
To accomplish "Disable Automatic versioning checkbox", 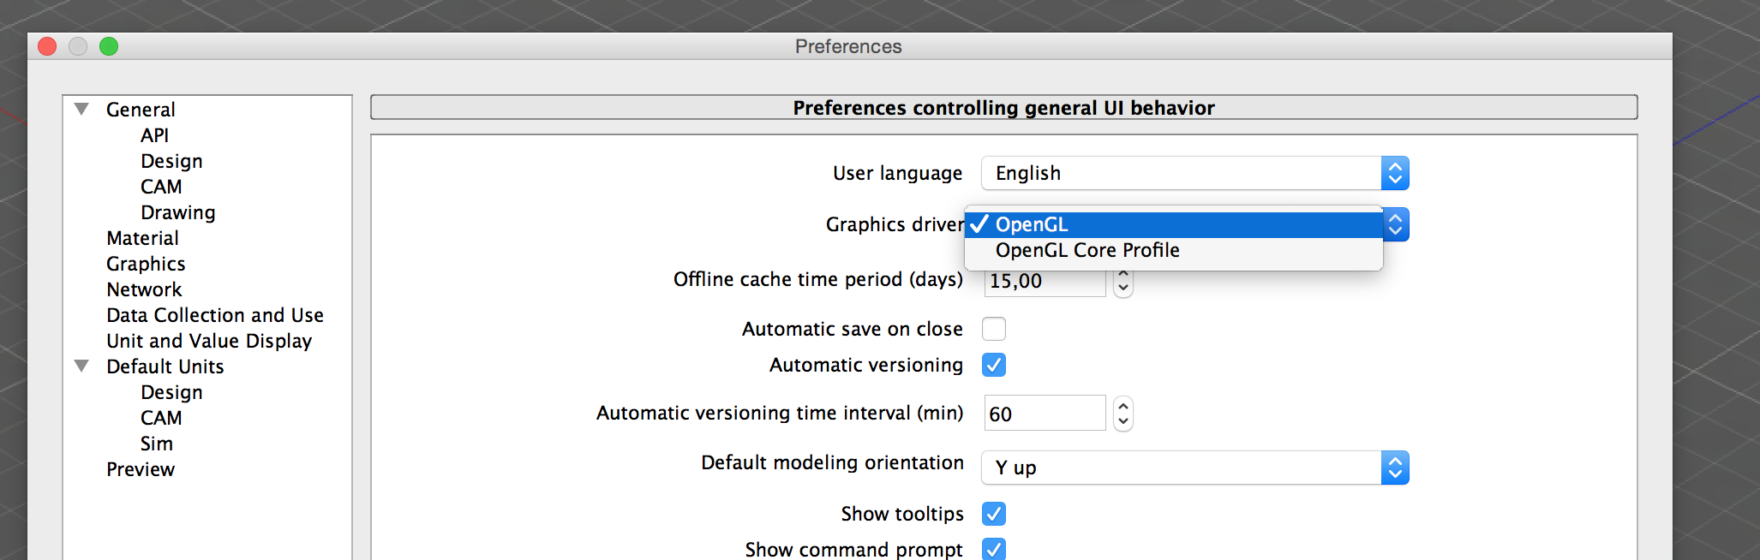I will [x=994, y=365].
